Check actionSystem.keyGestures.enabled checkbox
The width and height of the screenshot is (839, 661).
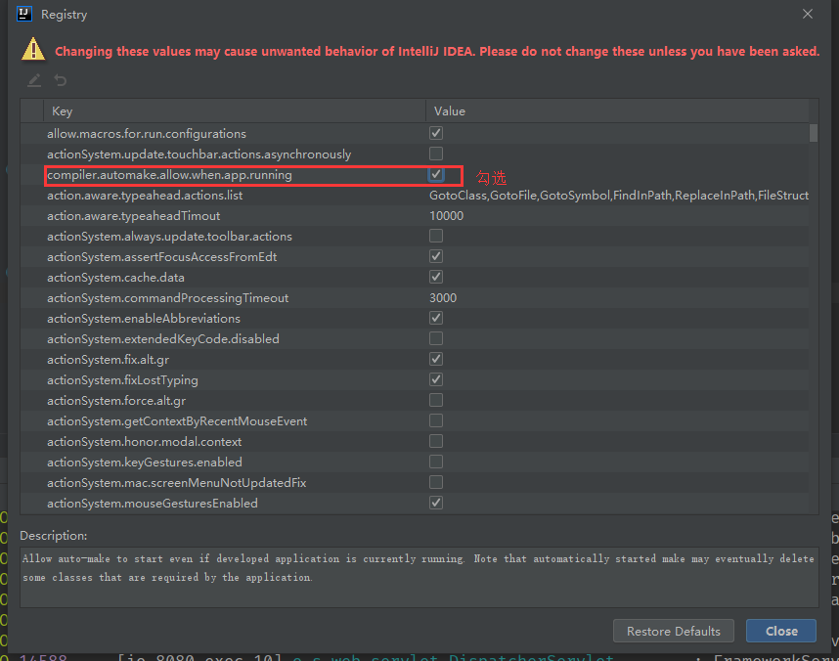(x=436, y=462)
